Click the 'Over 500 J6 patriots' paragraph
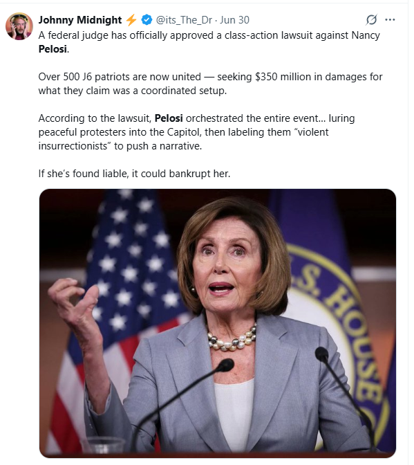Viewport: 414px width, 465px height. (210, 84)
